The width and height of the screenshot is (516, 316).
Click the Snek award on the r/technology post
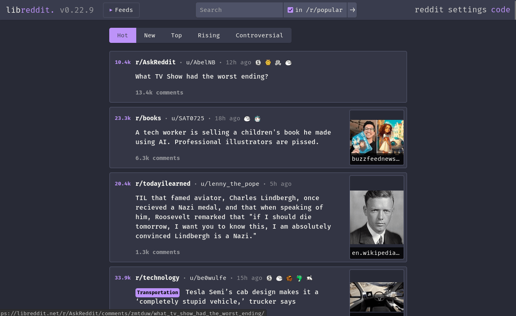click(299, 278)
